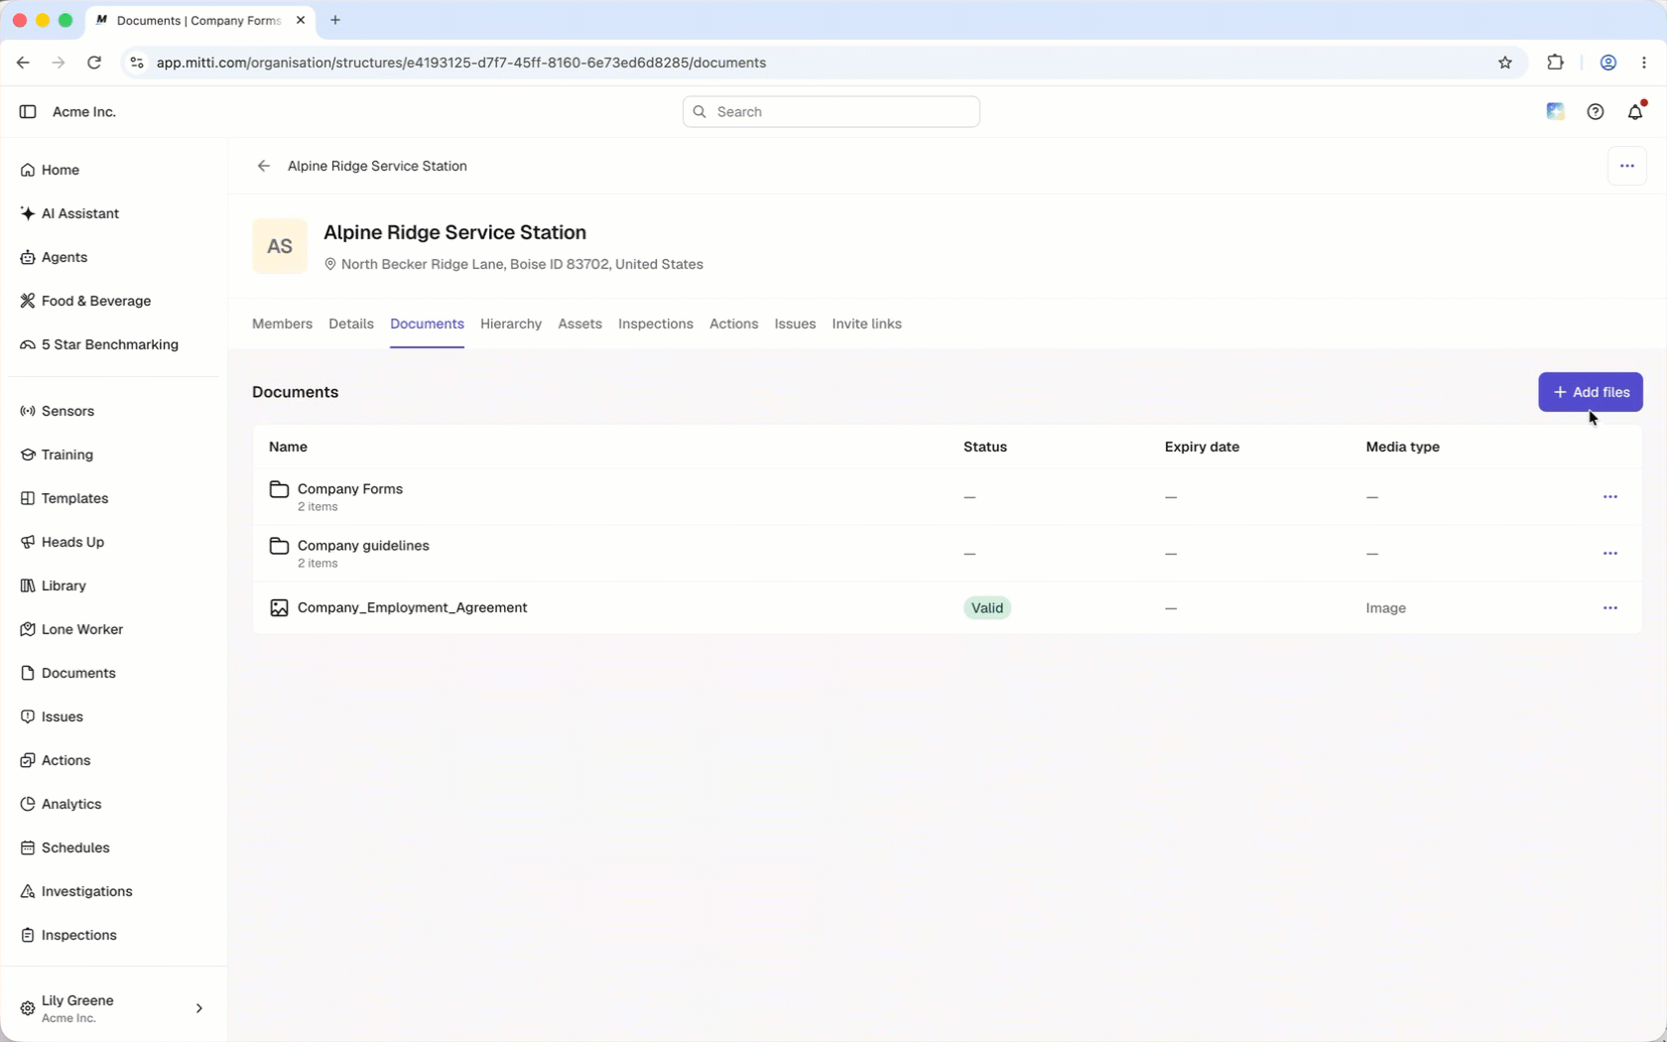The width and height of the screenshot is (1667, 1042).
Task: Switch to the Hierarchy tab
Action: point(511,324)
